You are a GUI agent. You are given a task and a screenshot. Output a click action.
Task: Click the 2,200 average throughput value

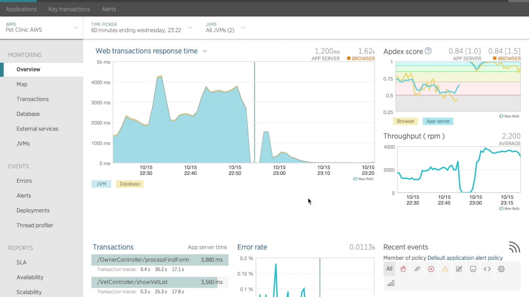(511, 136)
